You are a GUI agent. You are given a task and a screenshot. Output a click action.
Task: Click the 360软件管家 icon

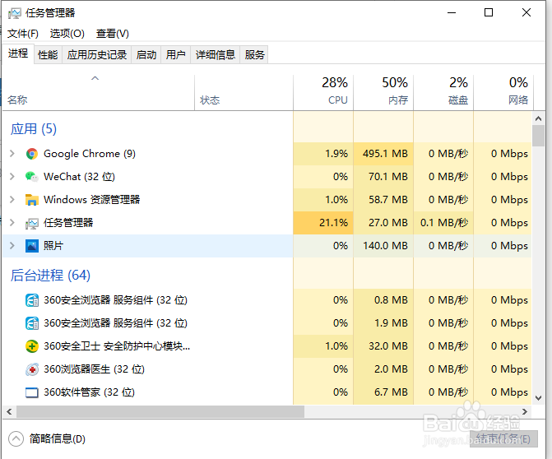point(32,392)
